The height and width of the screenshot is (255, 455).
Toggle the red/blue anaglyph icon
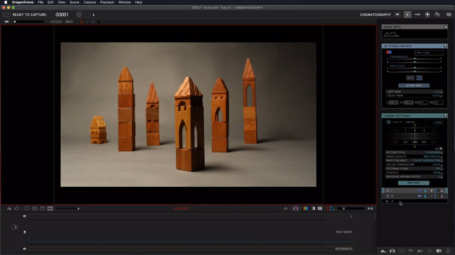[x=389, y=52]
